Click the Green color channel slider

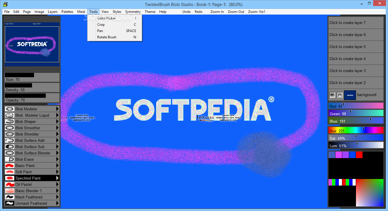click(x=356, y=113)
